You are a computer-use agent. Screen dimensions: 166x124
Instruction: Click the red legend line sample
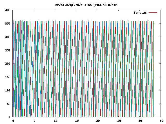153,13
